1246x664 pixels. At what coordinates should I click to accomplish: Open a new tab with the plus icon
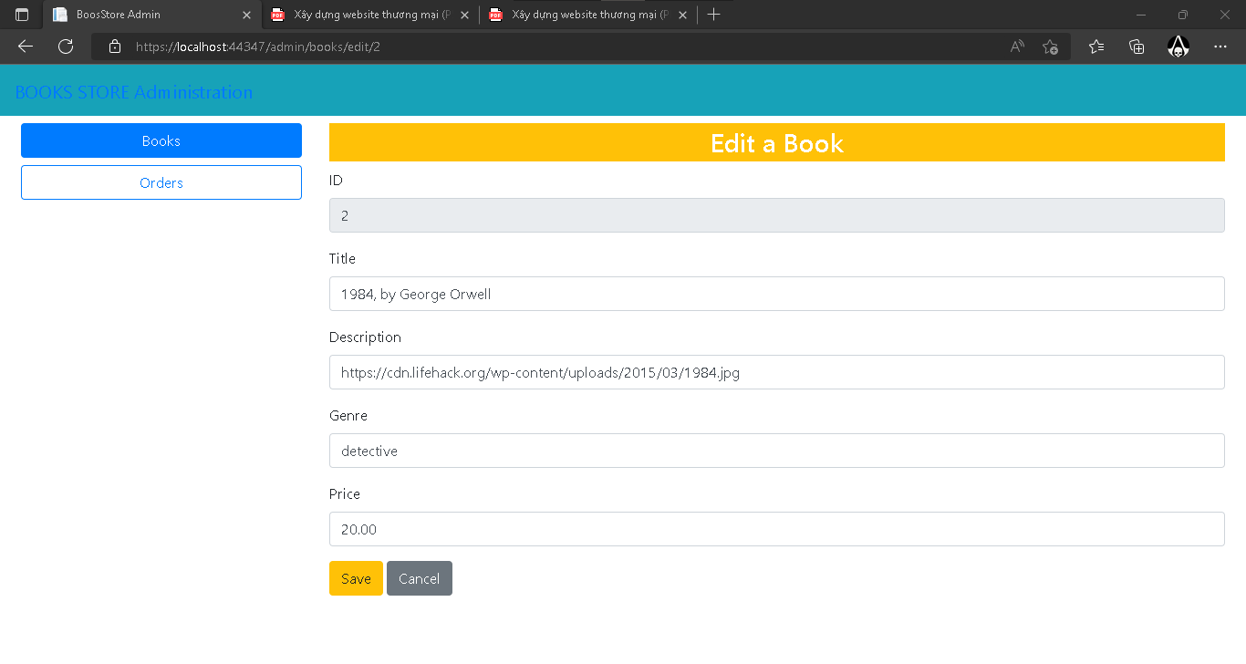(x=714, y=15)
